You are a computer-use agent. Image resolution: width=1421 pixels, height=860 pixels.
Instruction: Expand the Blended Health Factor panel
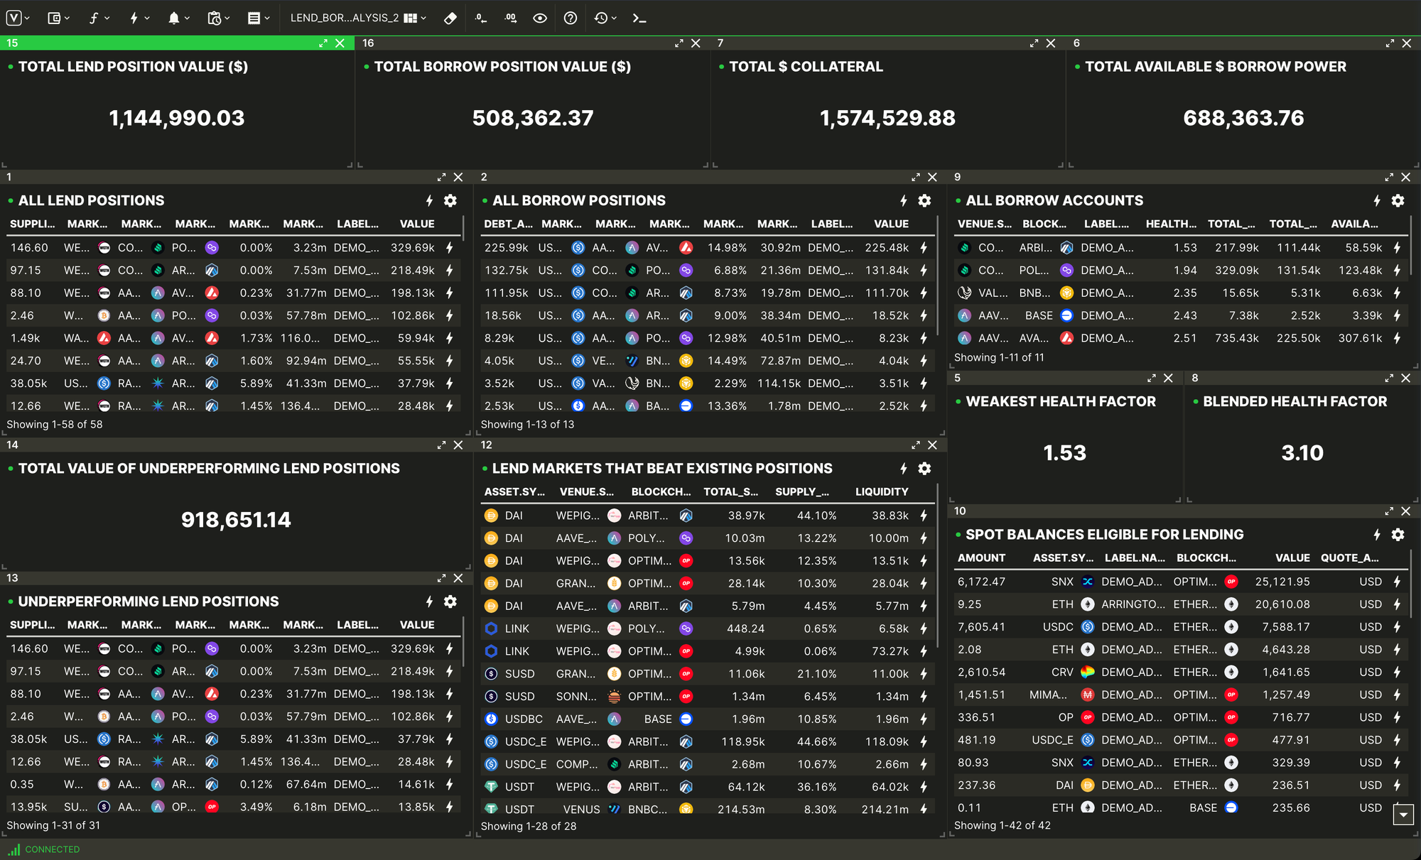point(1388,379)
